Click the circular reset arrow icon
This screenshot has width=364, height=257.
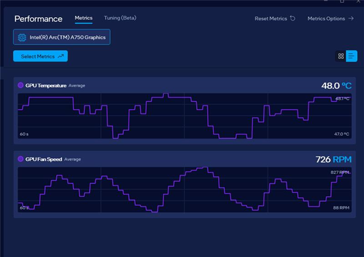[293, 18]
